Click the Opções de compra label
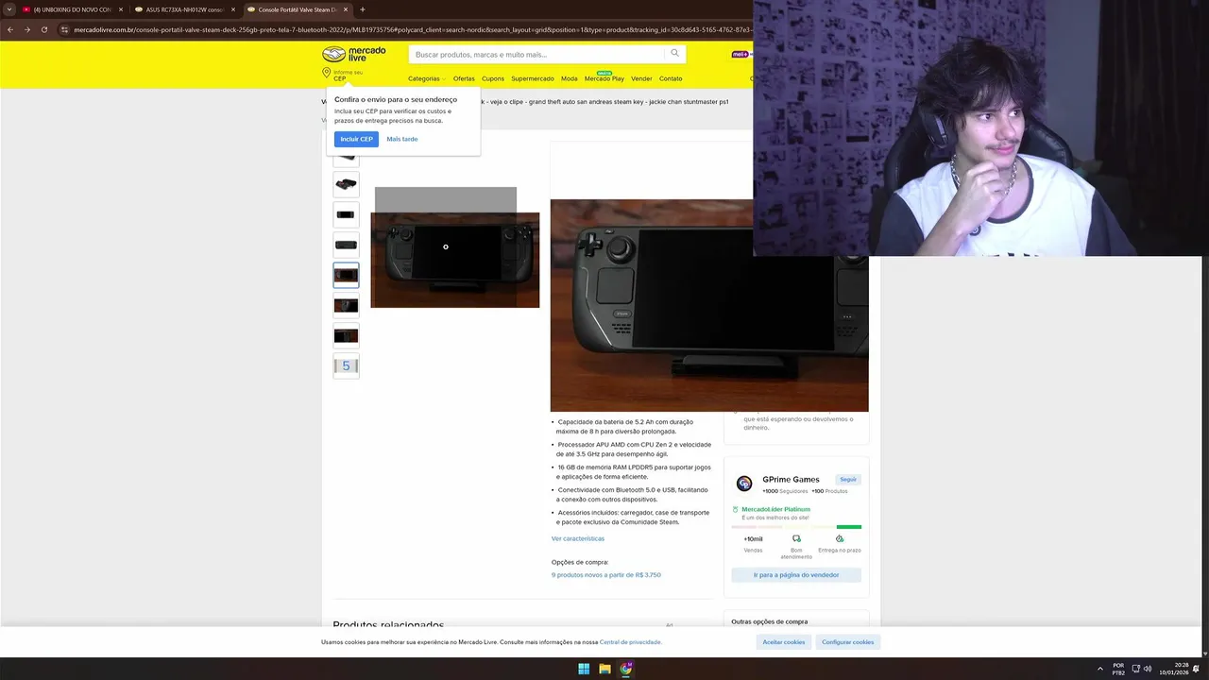The image size is (1209, 680). (x=580, y=562)
